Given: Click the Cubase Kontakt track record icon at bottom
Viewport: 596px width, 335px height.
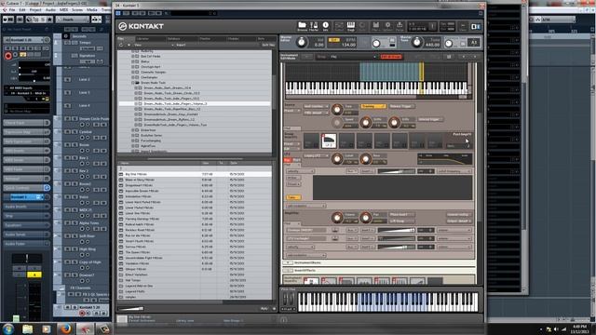Looking at the screenshot, I should [82, 313].
